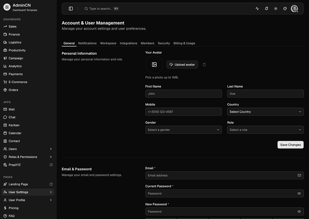Show Current Password via eye icon
The width and height of the screenshot is (309, 219).
pos(299,193)
